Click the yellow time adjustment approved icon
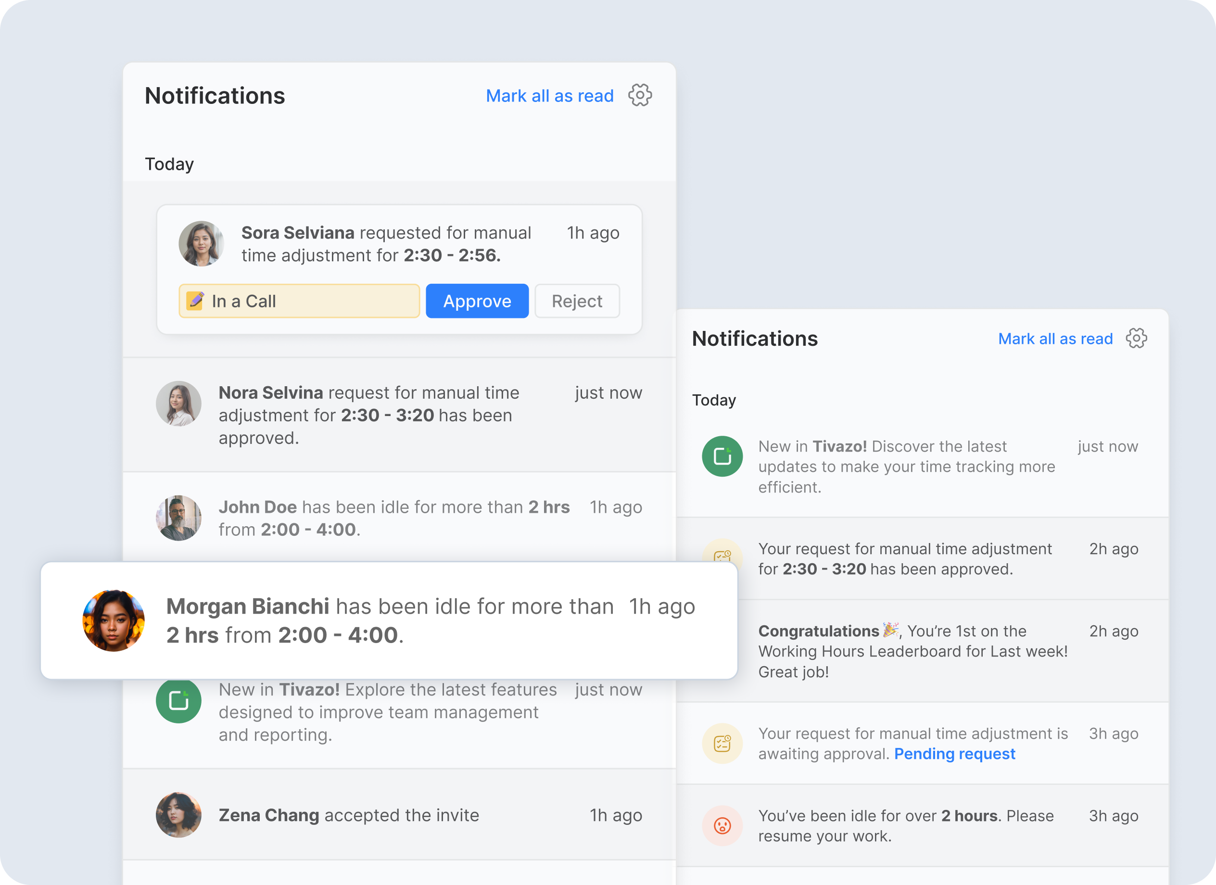The height and width of the screenshot is (885, 1216). (722, 558)
